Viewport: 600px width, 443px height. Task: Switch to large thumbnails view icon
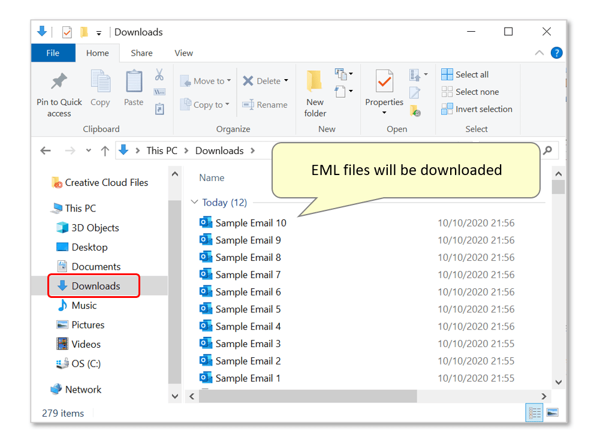[x=552, y=412]
